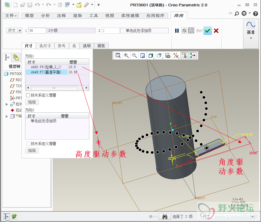The height and width of the screenshot is (222, 261).
Task: Select d482:F8(拉伸_2_1) dimension row
Action: [x=57, y=67]
